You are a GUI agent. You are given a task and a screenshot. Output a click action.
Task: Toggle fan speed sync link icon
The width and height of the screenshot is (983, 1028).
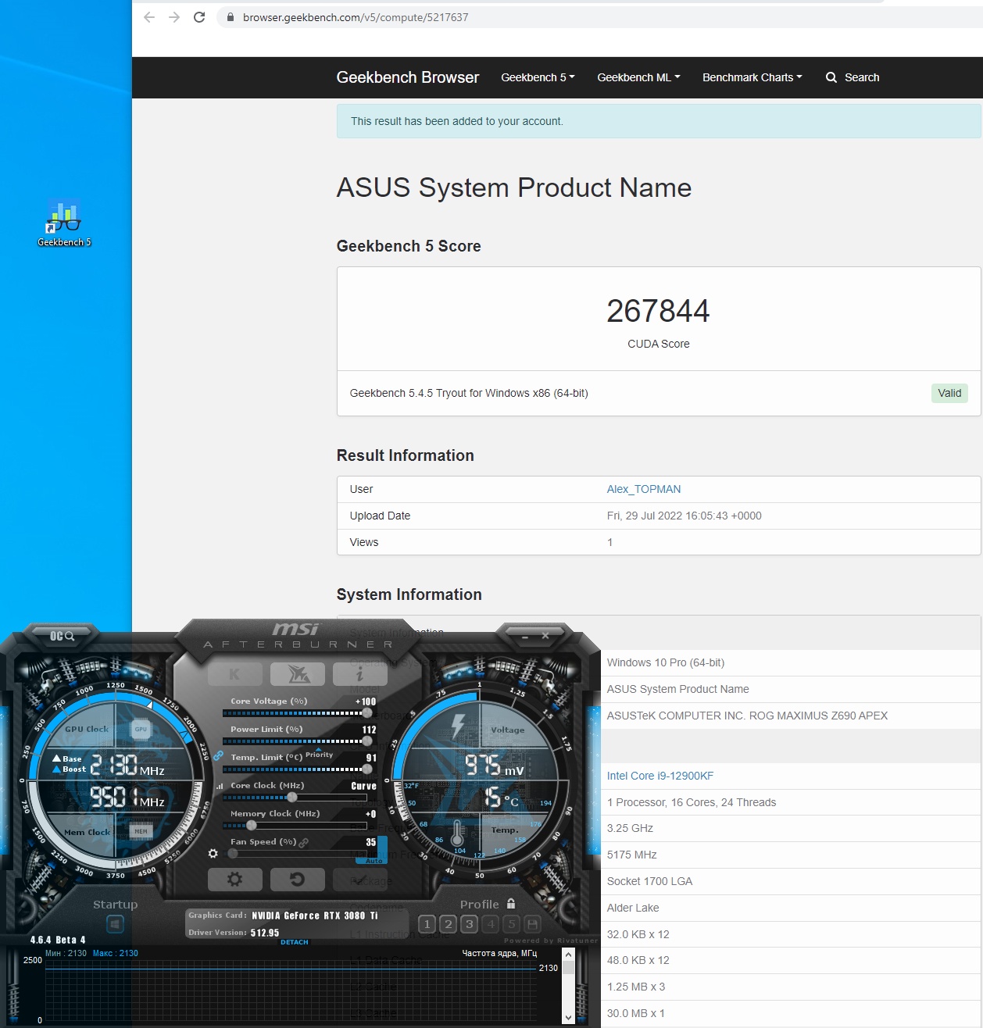click(303, 842)
